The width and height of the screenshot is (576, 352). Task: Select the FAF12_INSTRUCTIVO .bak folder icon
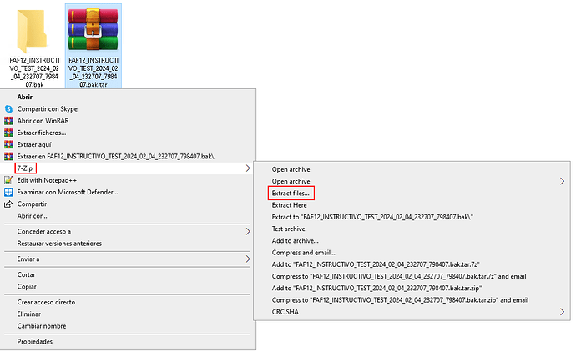(33, 31)
